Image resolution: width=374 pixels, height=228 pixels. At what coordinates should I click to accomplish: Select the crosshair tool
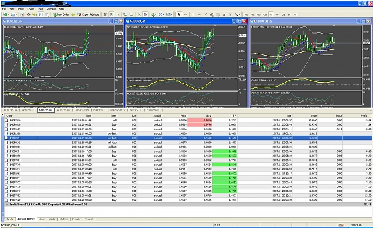coord(186,14)
